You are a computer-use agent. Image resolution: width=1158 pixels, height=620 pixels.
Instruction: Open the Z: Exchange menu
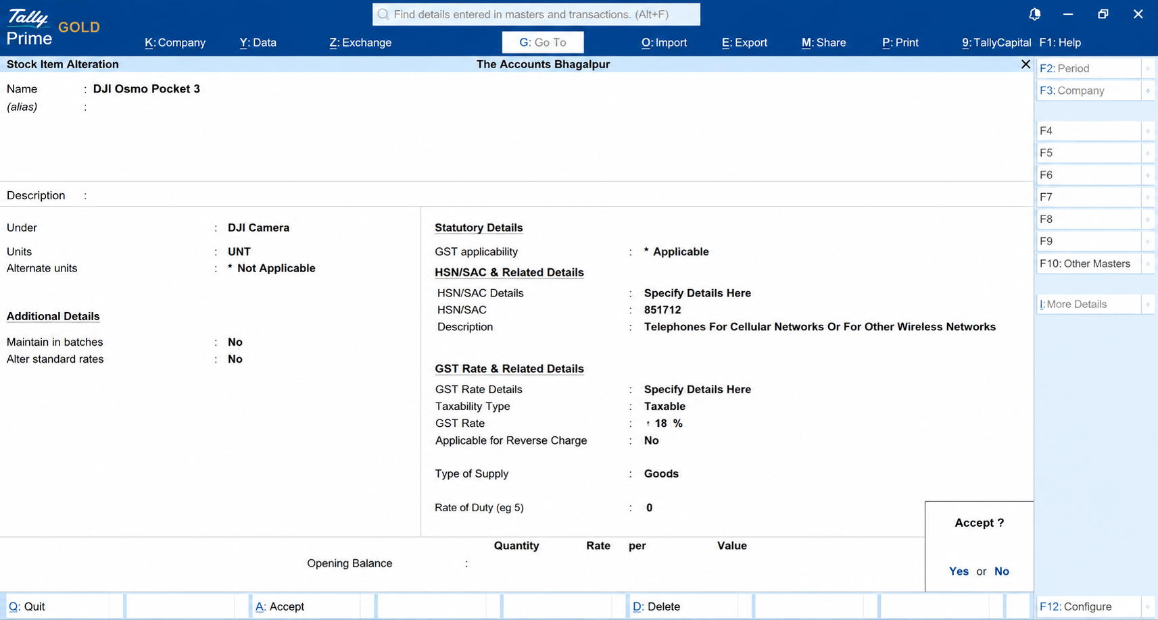coord(360,43)
